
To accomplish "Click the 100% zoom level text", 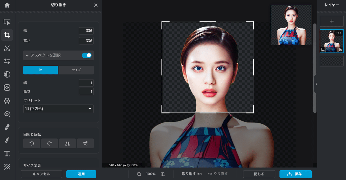I will coord(151,174).
